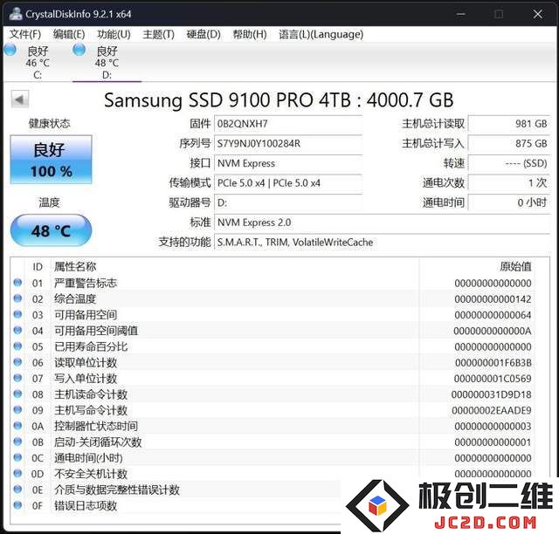
Task: Click the status dot for attribute 06 读取单位计数
Action: coord(17,362)
